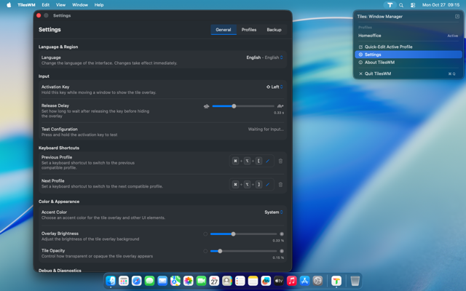Click the TilesWM app in the Dock
The image size is (466, 291).
[336, 281]
